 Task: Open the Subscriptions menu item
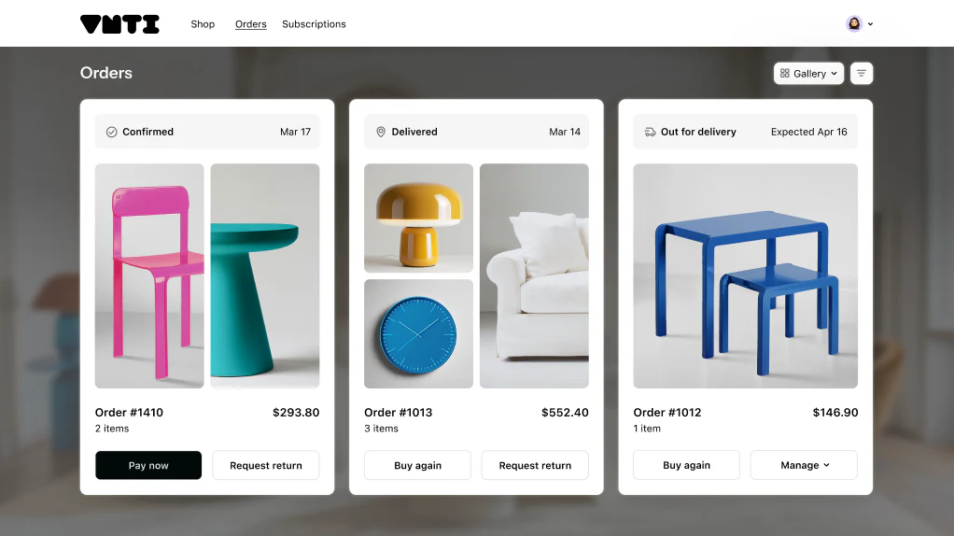[314, 23]
